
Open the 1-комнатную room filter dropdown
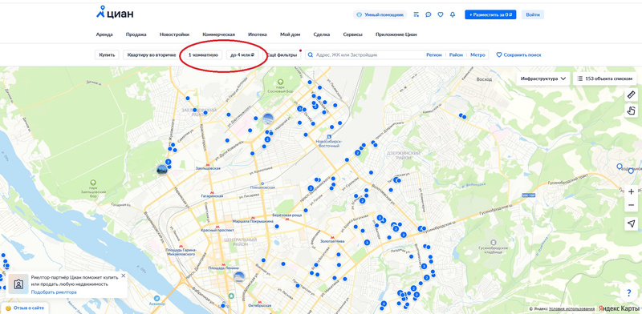(x=203, y=54)
